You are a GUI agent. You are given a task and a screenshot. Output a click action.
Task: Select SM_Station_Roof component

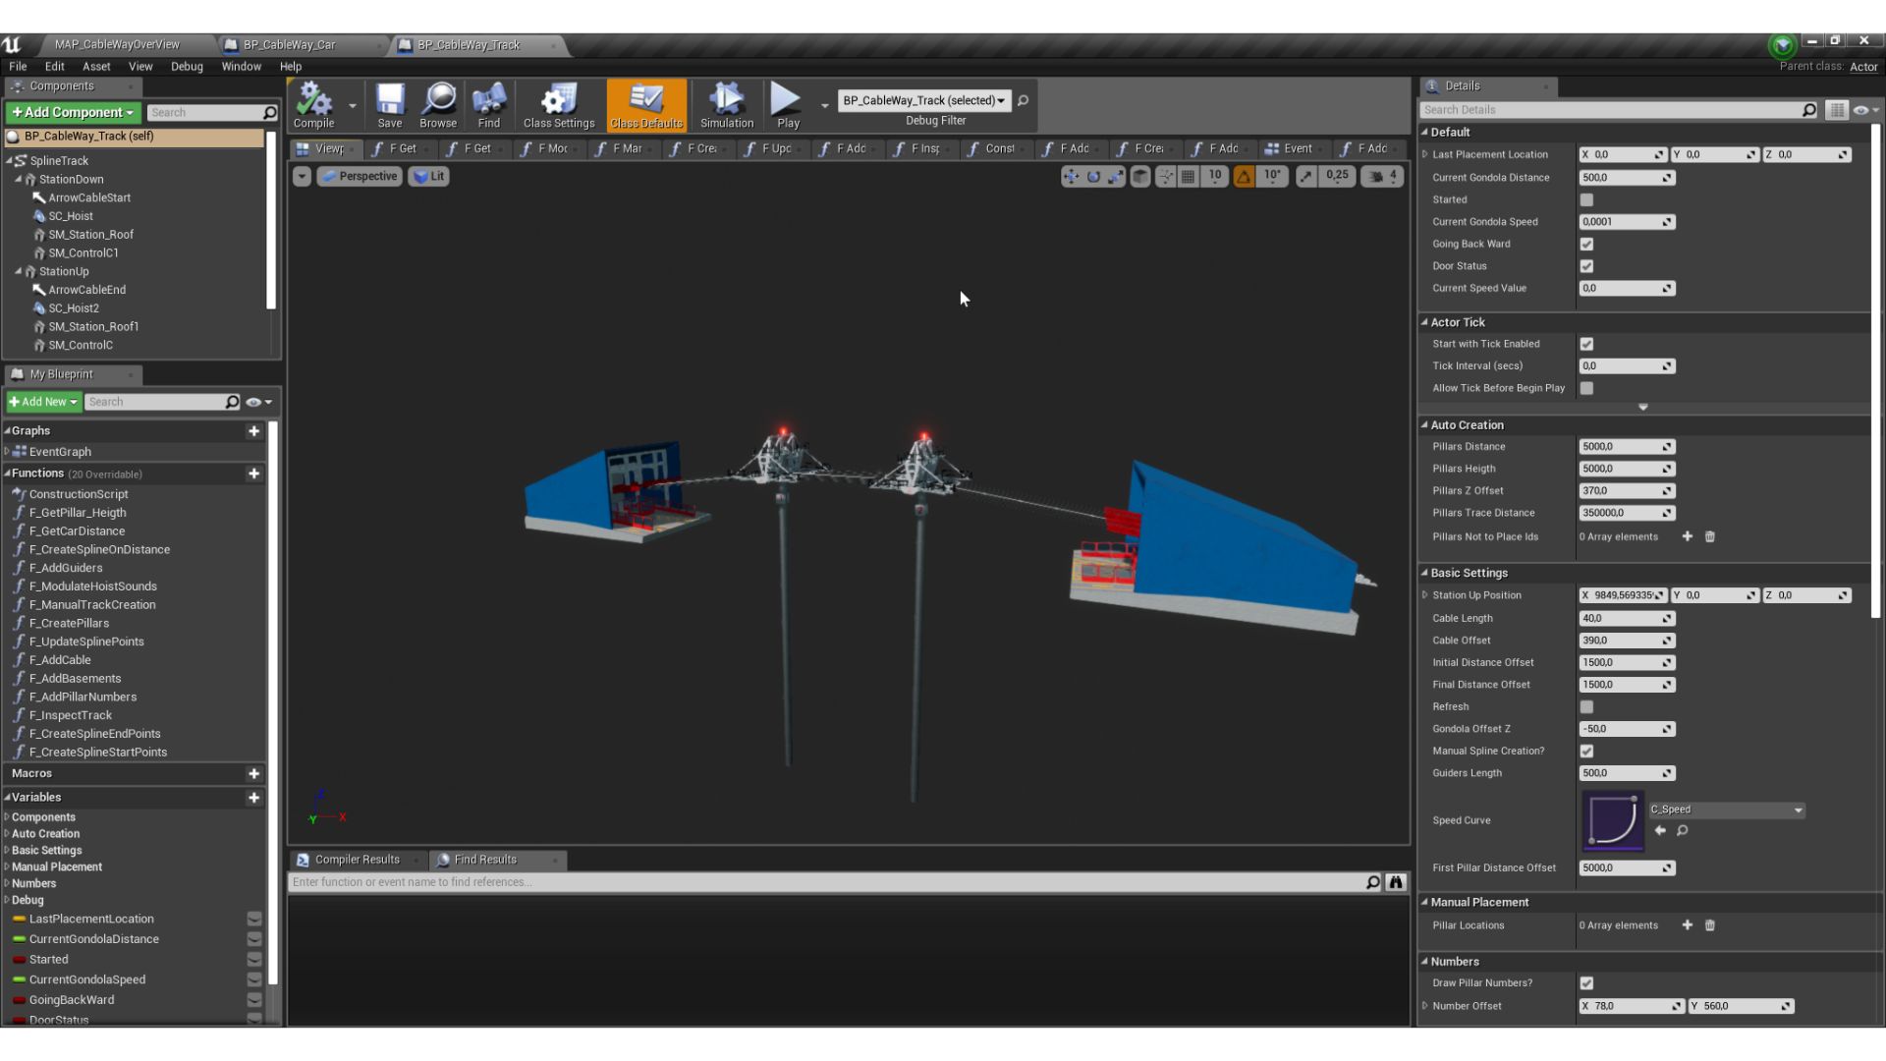(90, 235)
